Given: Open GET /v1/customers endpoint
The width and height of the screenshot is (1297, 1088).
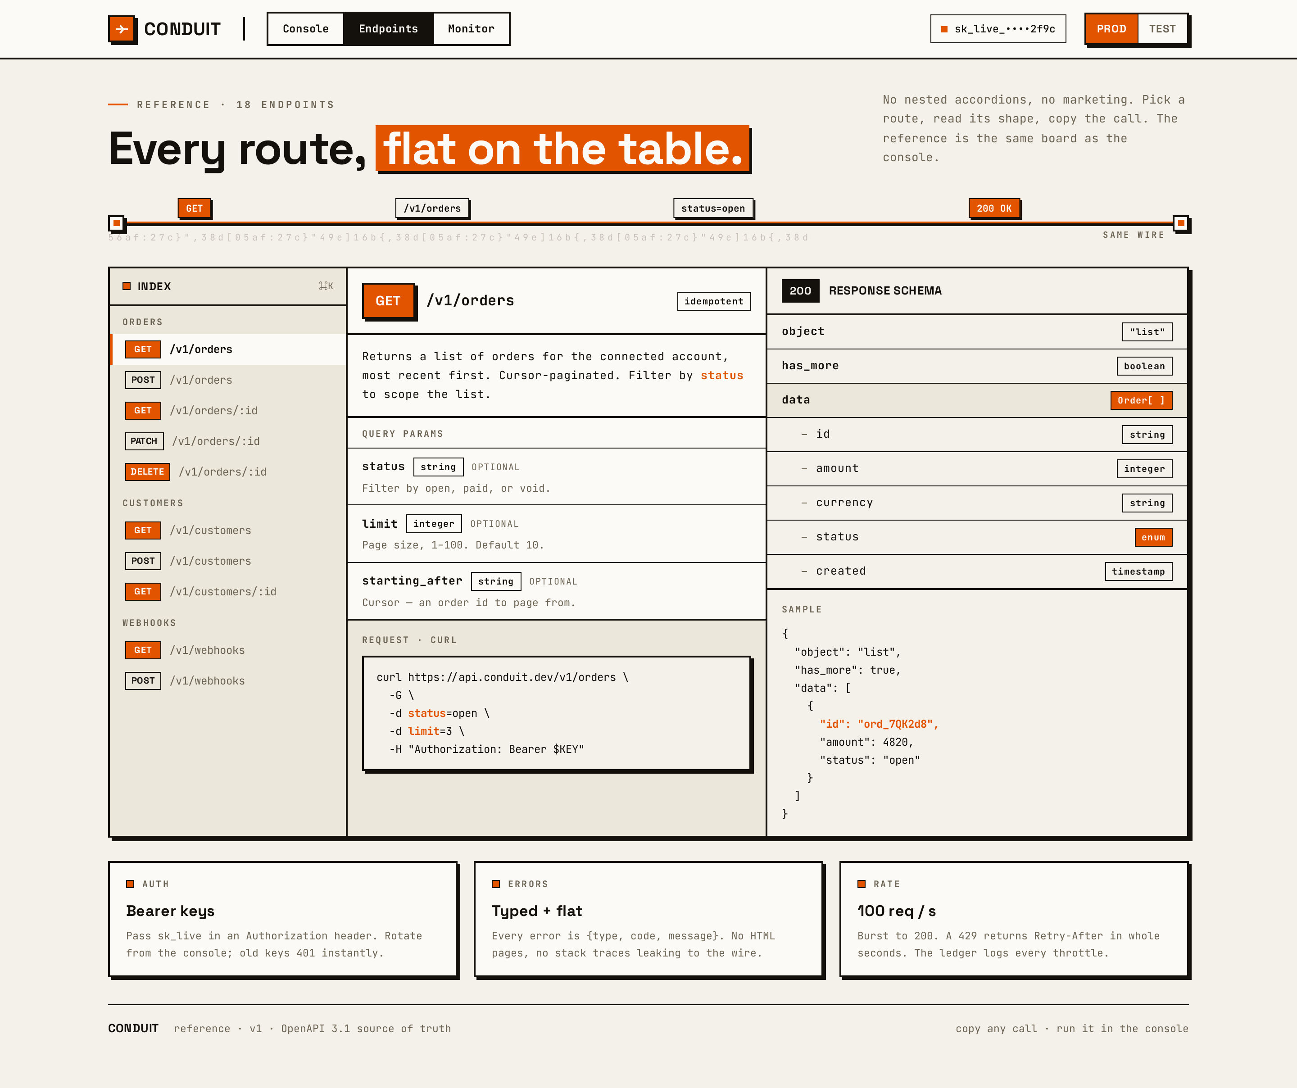Looking at the screenshot, I should [x=228, y=530].
